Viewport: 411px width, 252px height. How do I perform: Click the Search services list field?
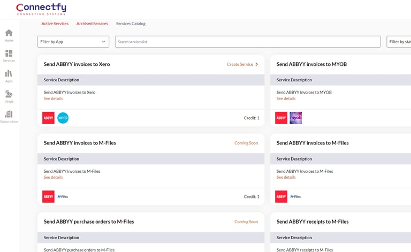[247, 42]
